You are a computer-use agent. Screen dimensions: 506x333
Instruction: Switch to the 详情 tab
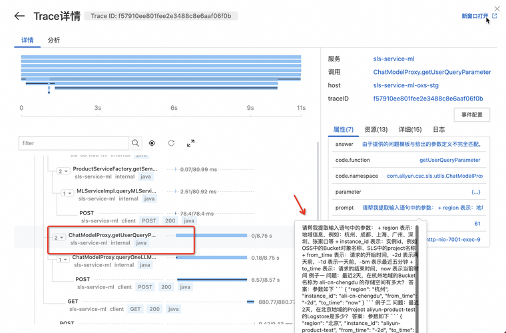click(27, 41)
